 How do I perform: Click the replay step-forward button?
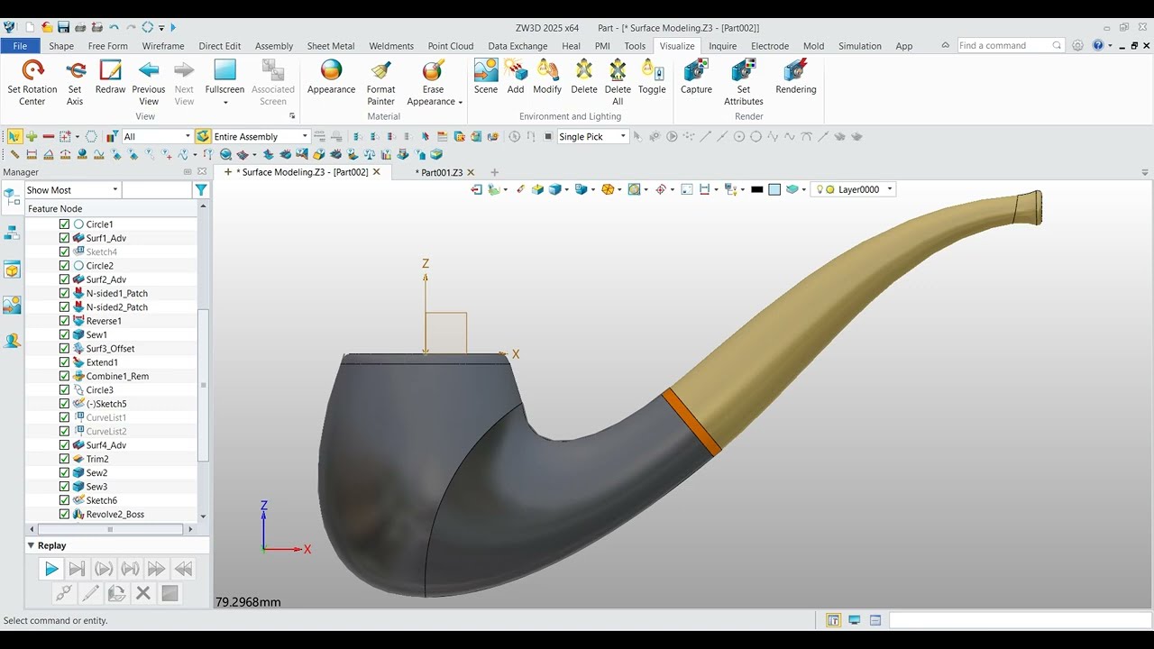[78, 569]
